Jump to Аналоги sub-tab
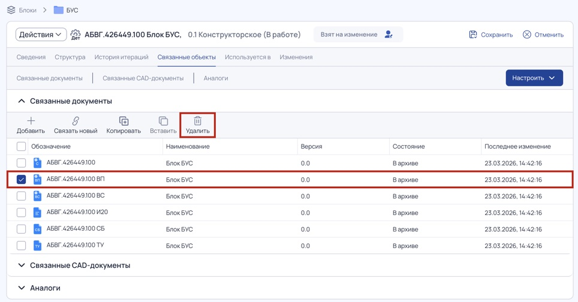This screenshot has height=302, width=578. click(216, 78)
